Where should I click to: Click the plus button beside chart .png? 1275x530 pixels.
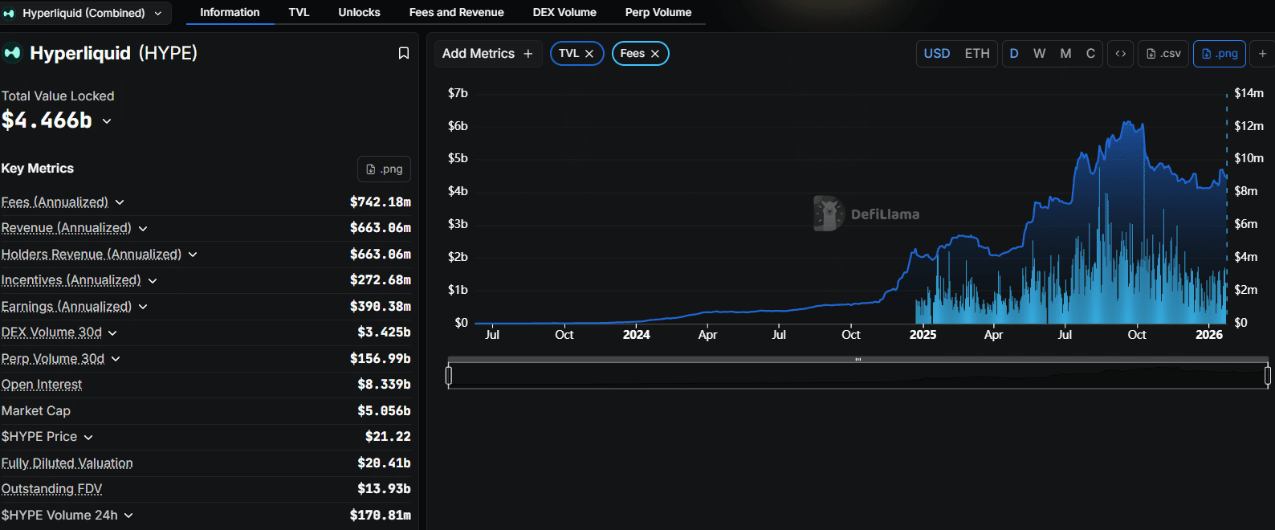point(1262,54)
